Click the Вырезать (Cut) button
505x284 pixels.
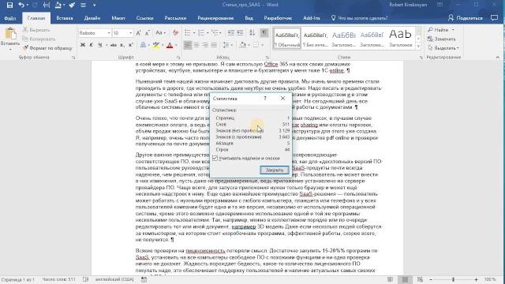pos(36,30)
